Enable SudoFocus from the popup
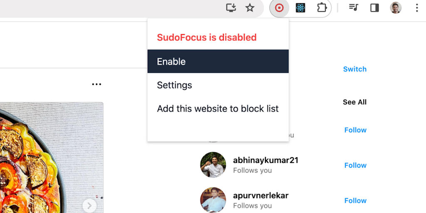Viewport: 426px width, 213px height. point(218,62)
